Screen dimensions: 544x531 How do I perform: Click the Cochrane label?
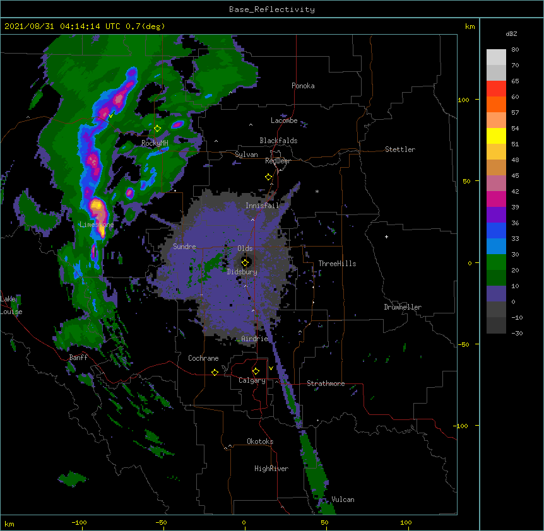coord(203,358)
